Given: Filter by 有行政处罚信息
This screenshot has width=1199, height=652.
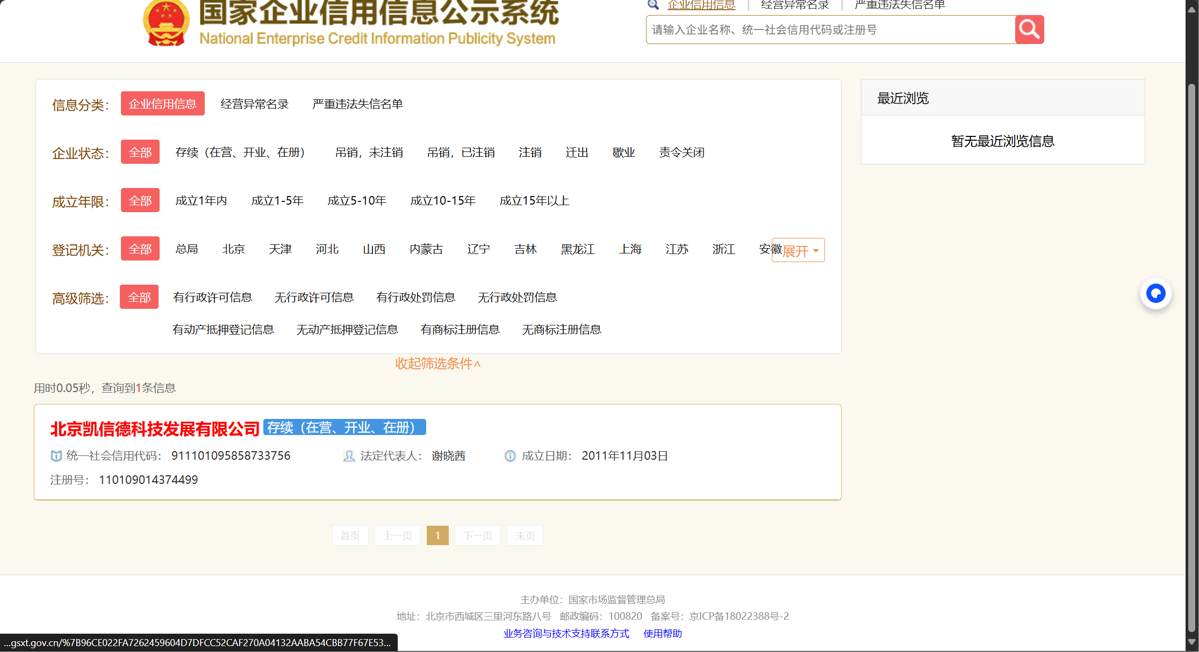Looking at the screenshot, I should [x=415, y=298].
